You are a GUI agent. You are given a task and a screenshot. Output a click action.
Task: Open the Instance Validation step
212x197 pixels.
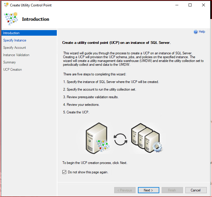coord(16,55)
